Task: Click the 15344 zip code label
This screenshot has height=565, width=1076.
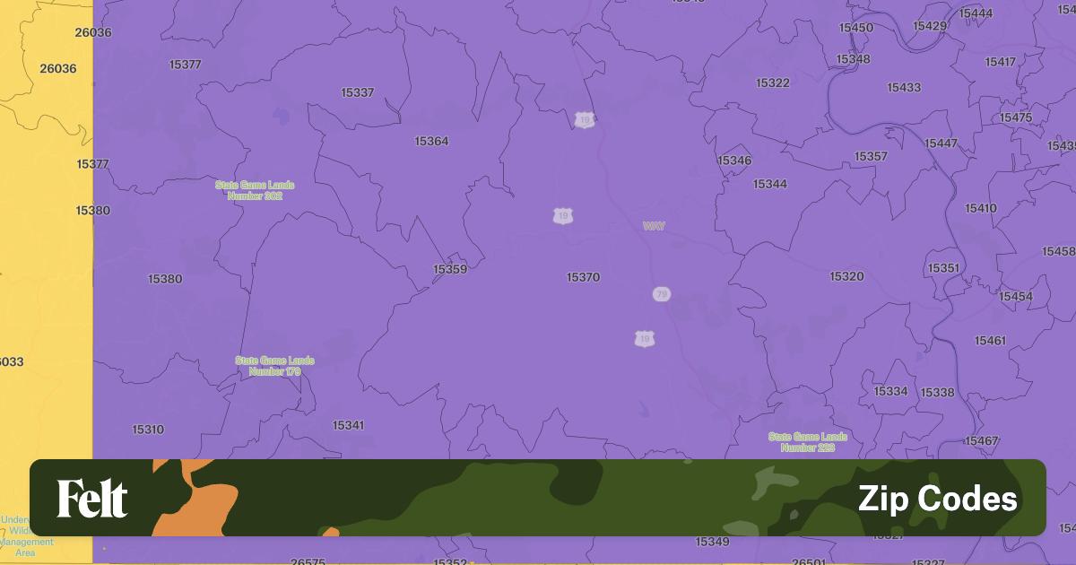Action: (769, 185)
